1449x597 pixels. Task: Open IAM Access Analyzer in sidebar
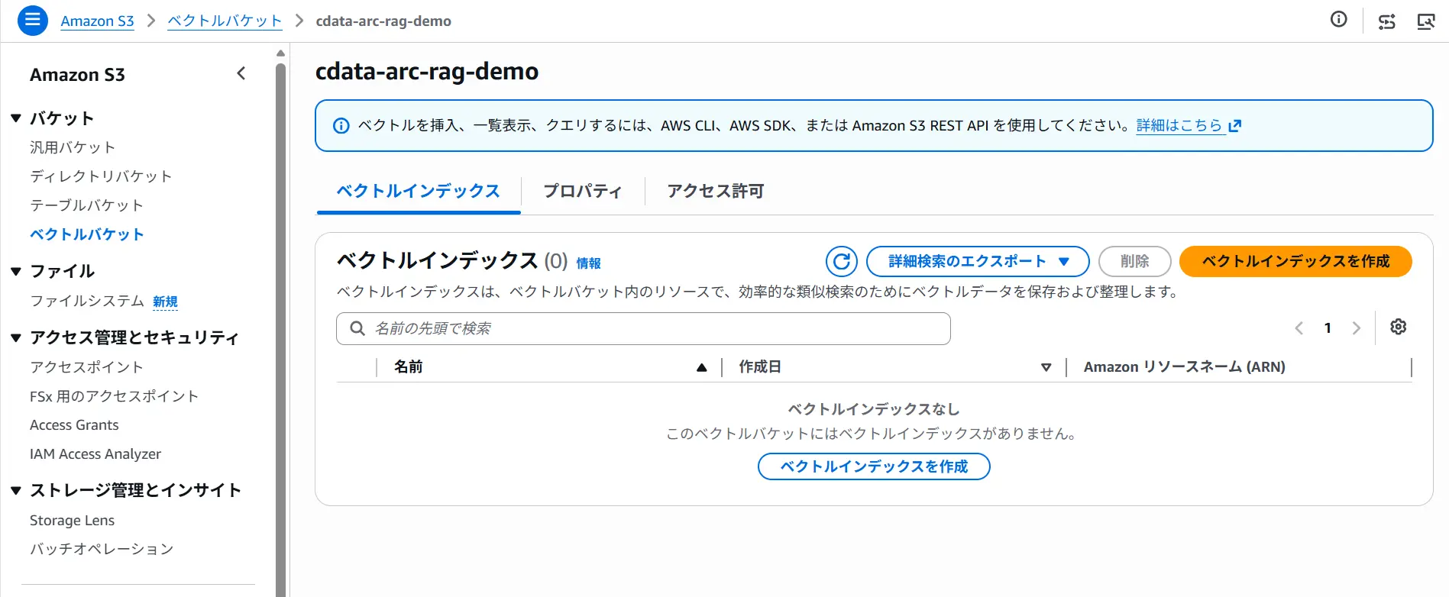tap(95, 454)
